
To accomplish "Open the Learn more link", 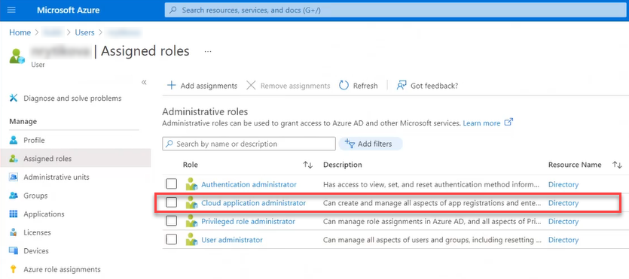I will [x=481, y=123].
